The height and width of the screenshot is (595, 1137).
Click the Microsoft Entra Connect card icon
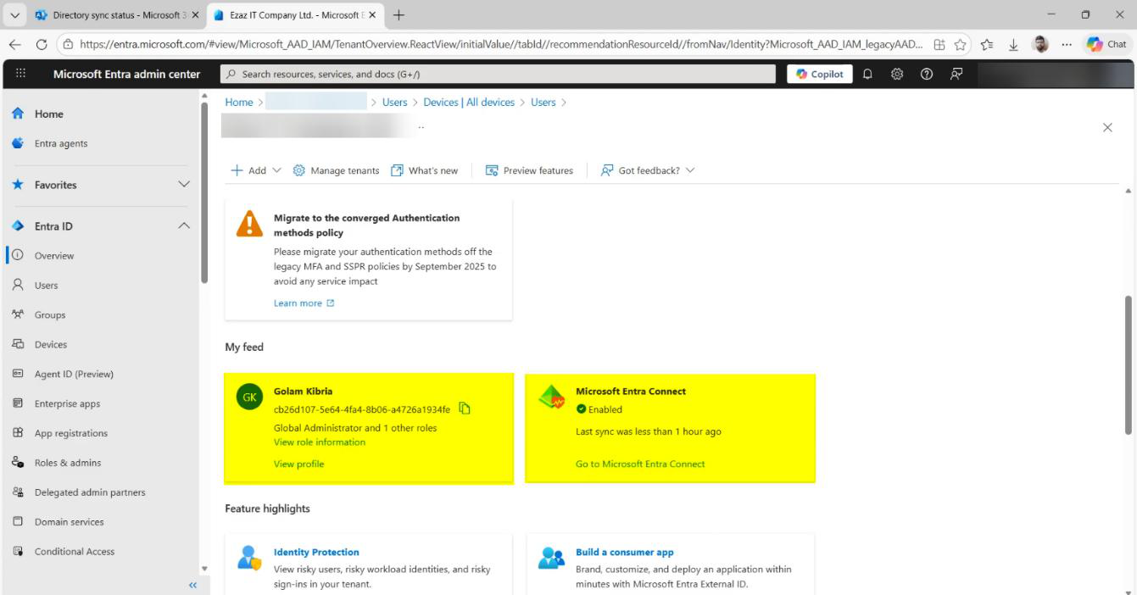pos(552,398)
